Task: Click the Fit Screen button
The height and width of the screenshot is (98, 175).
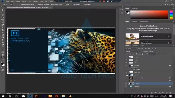Action: 77,4
